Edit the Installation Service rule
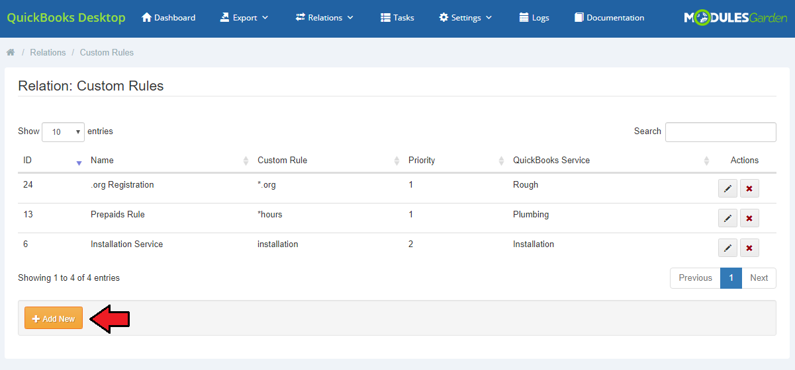795x370 pixels. 727,248
